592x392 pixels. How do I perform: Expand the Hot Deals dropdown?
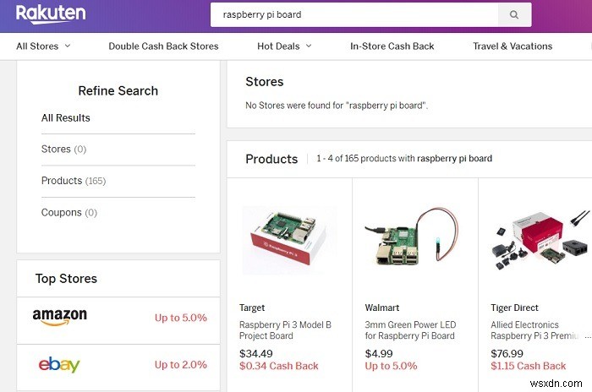pyautogui.click(x=284, y=46)
